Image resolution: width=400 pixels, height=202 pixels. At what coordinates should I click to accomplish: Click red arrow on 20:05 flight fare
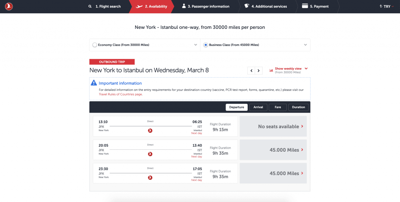point(302,150)
